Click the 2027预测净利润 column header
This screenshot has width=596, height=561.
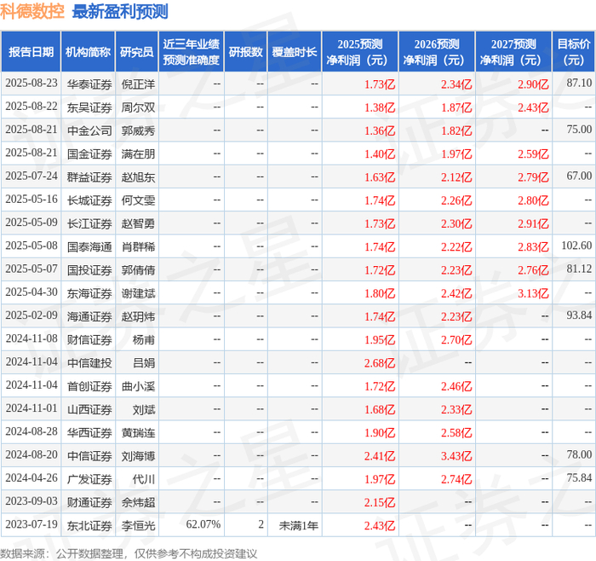513,52
